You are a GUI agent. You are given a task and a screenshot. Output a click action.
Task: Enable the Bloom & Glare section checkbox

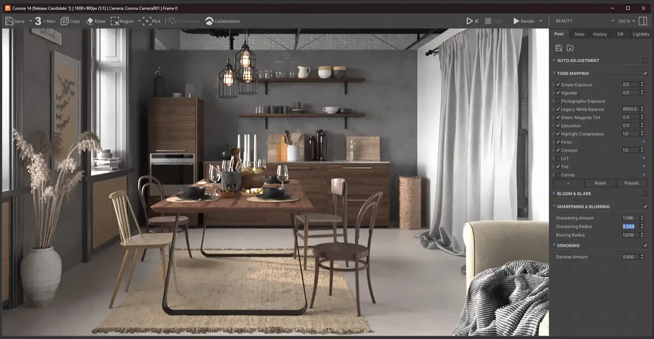click(x=645, y=194)
